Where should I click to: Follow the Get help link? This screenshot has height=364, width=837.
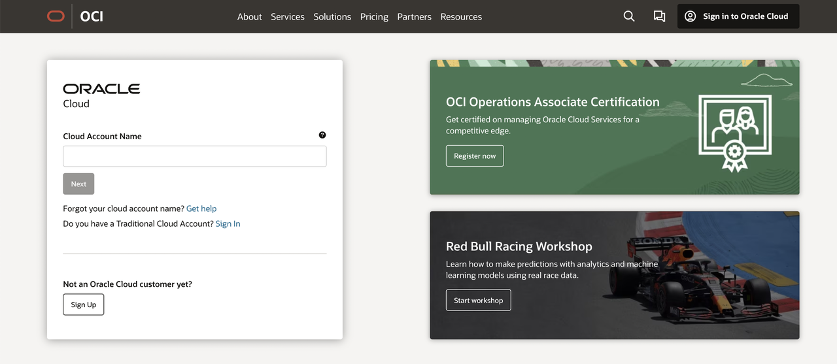pyautogui.click(x=201, y=208)
